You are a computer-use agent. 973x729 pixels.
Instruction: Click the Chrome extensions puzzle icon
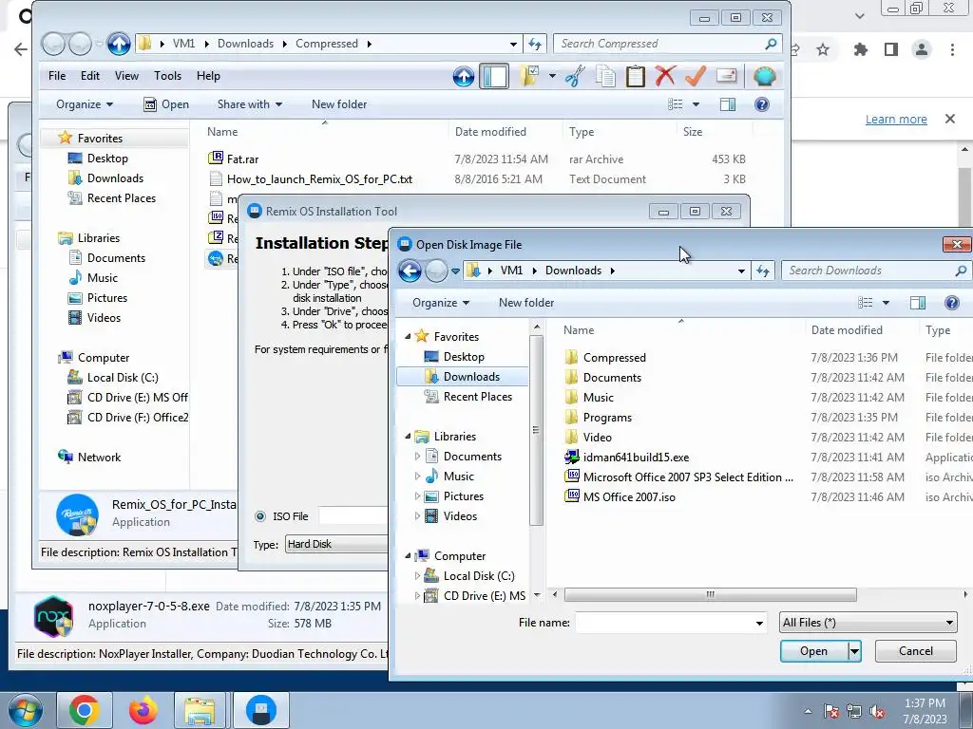pyautogui.click(x=860, y=49)
